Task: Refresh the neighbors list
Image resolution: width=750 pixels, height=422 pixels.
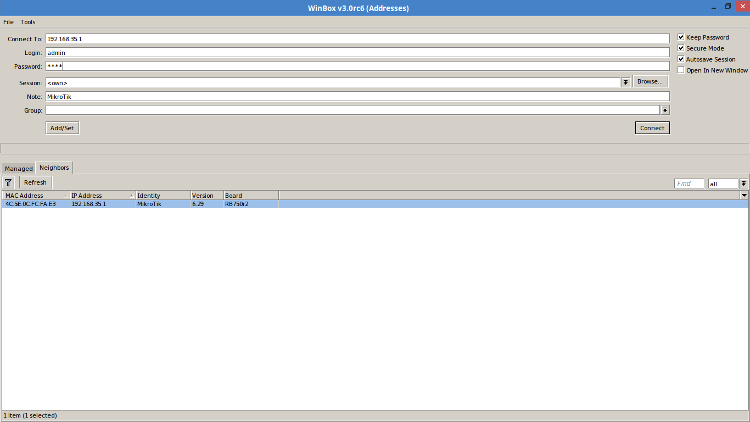Action: pos(36,182)
